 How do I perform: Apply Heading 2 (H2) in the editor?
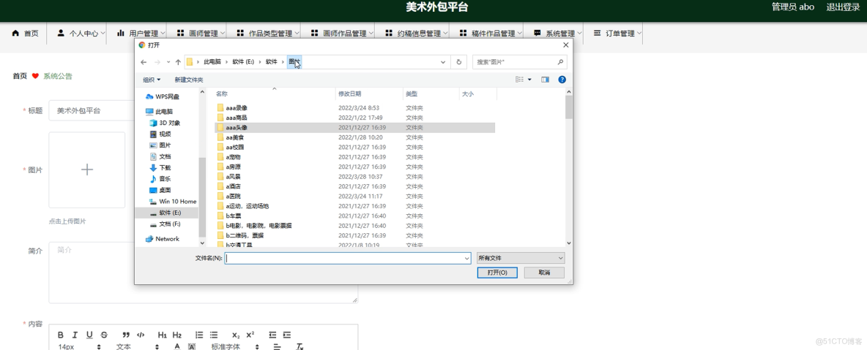pos(177,335)
